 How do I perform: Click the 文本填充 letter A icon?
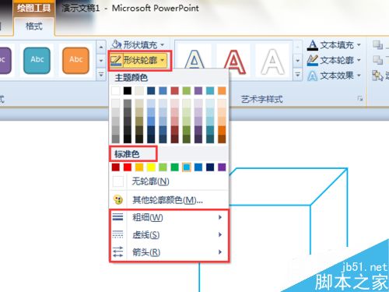click(313, 45)
